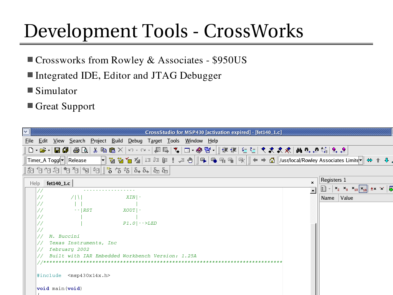The image size is (393, 295).
Task: Open the File menu
Action: [x=29, y=141]
